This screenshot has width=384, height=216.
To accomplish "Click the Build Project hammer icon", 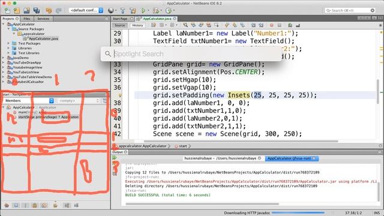I will [x=122, y=11].
